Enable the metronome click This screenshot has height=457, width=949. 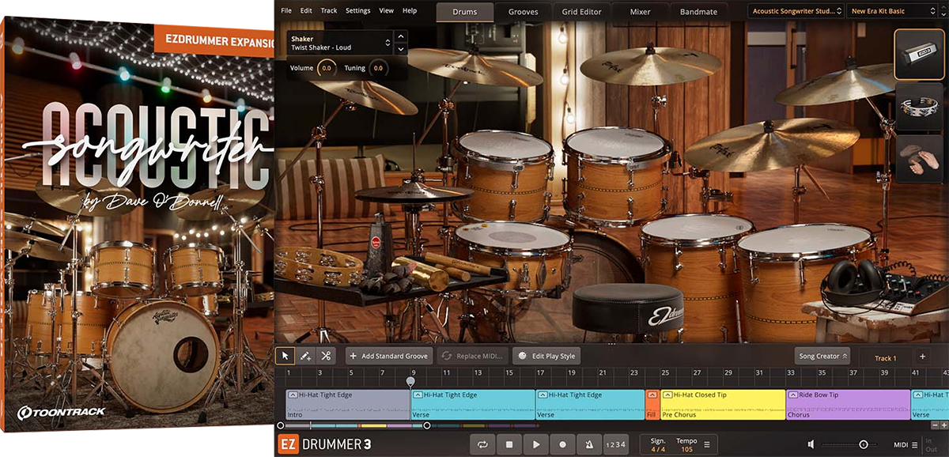click(x=588, y=444)
